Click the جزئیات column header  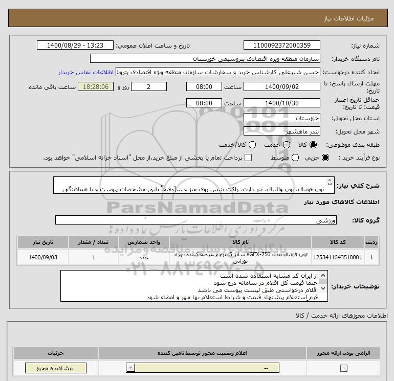pos(56,353)
